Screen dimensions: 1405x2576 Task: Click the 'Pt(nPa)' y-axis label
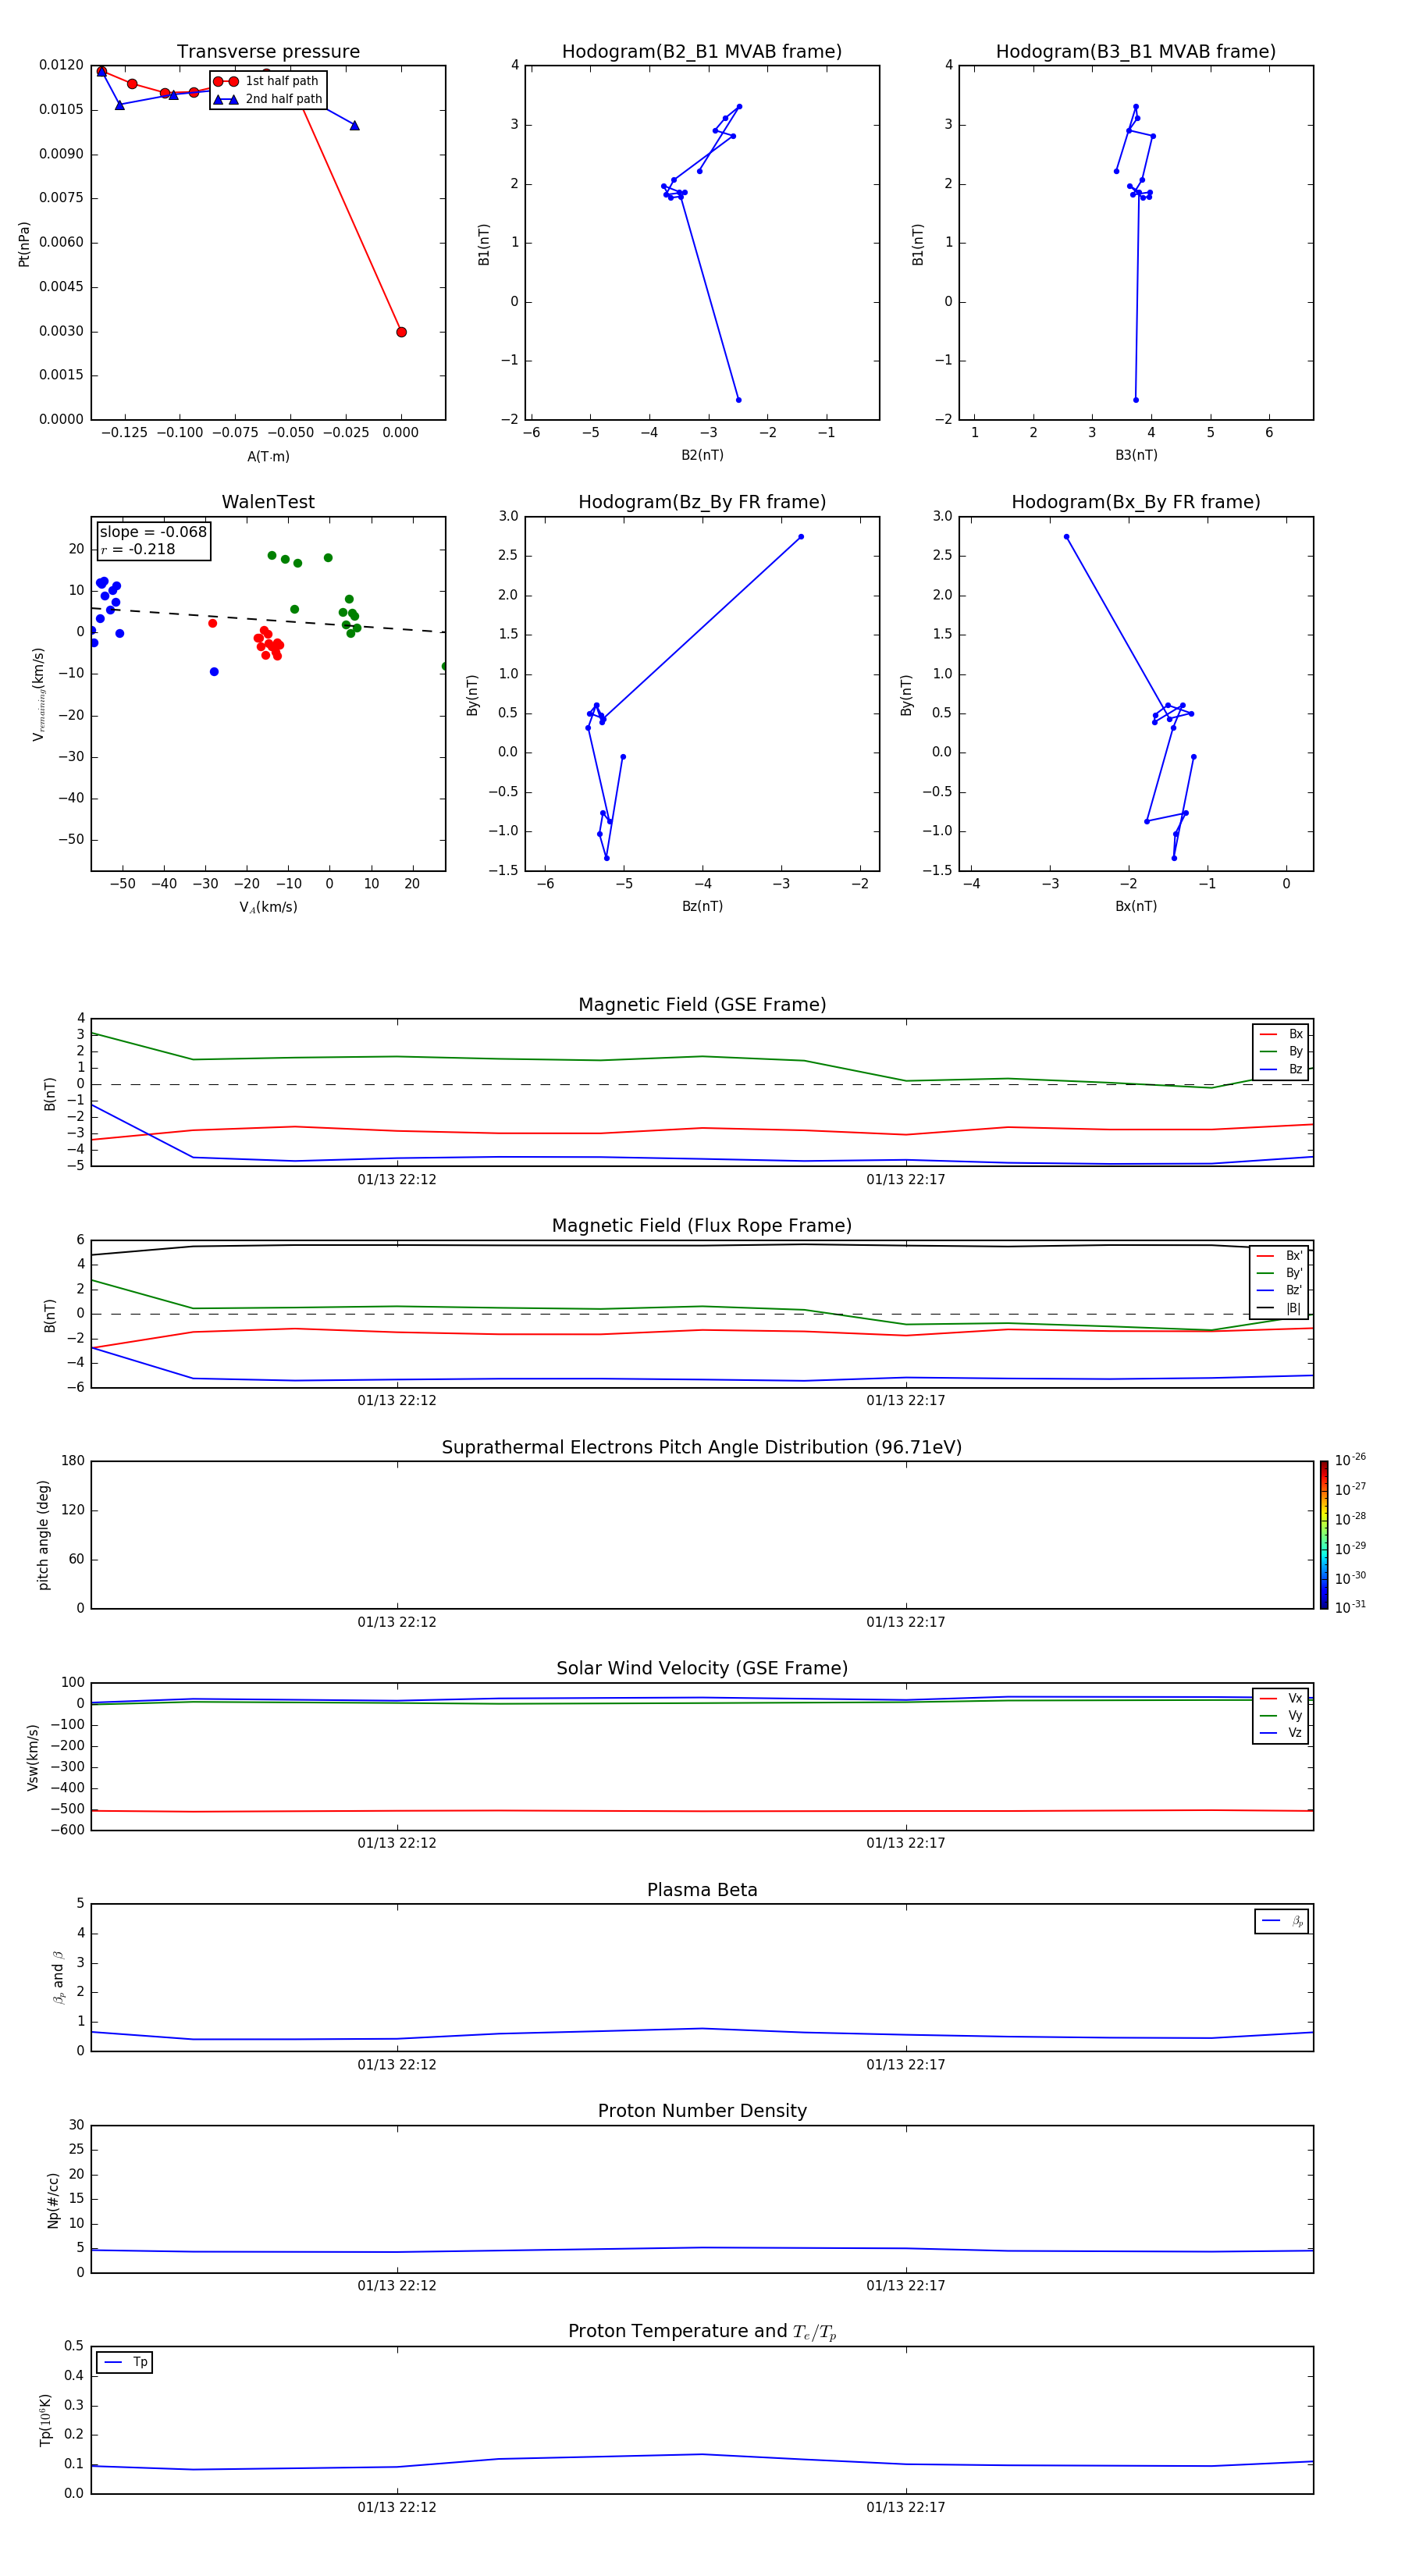[x=24, y=243]
